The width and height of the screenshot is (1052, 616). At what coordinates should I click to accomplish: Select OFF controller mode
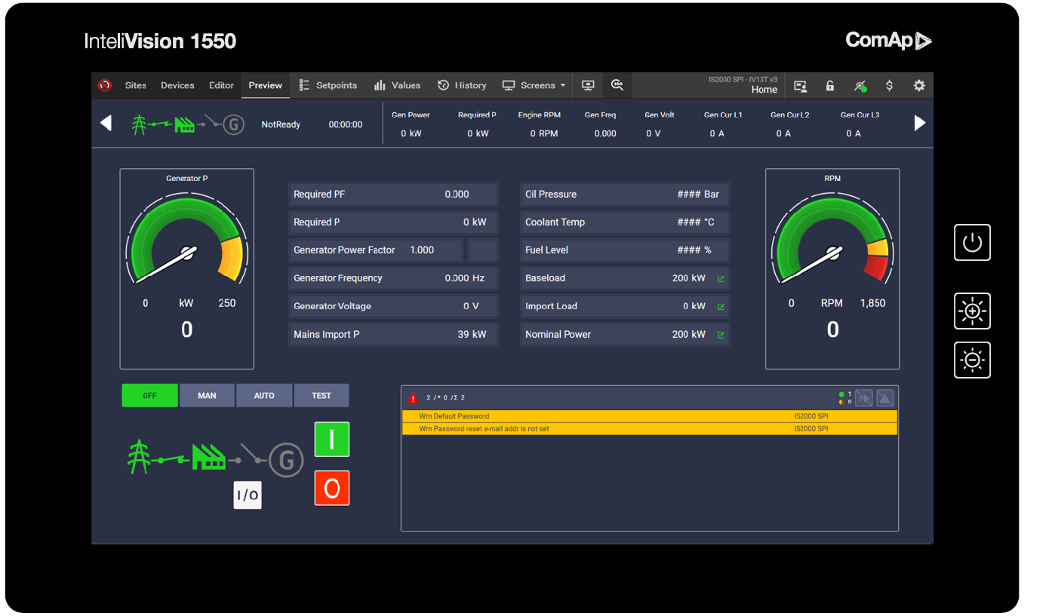tap(150, 396)
